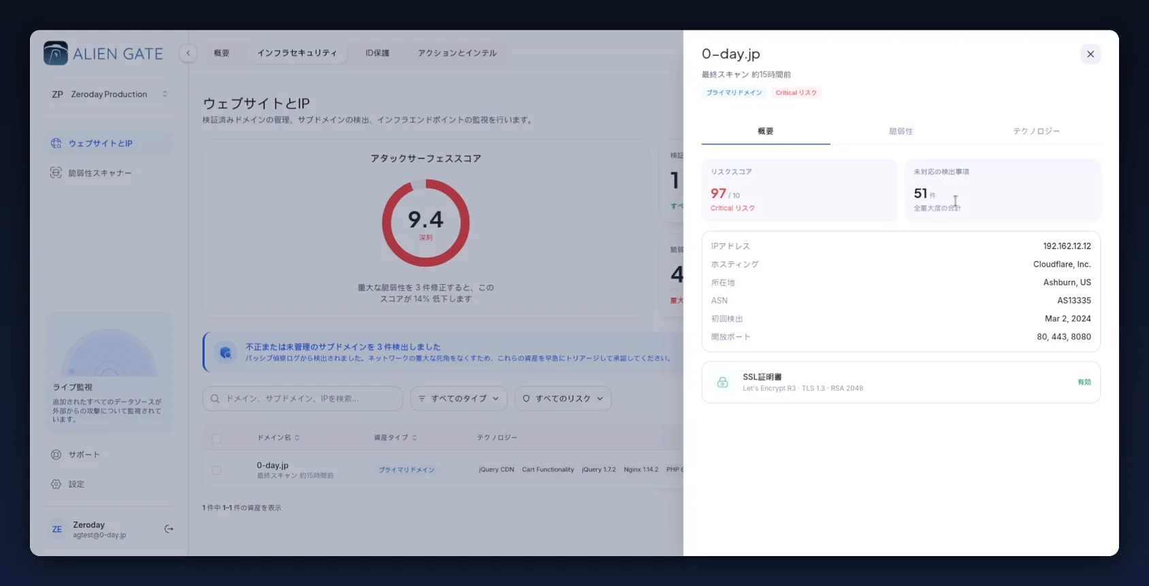Click the Nginx 1.14.2 technology tag
1149x586 pixels.
(641, 470)
